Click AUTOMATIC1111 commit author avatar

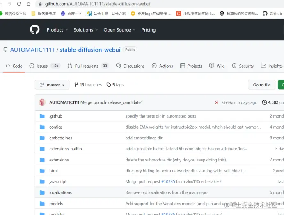point(42,102)
